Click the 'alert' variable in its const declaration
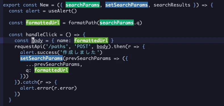224x106 pixels. pos(33,11)
